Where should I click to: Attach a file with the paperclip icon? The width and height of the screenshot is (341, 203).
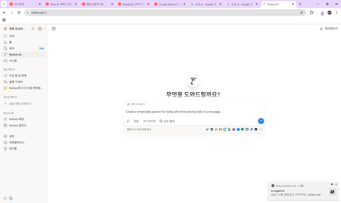[x=128, y=121]
